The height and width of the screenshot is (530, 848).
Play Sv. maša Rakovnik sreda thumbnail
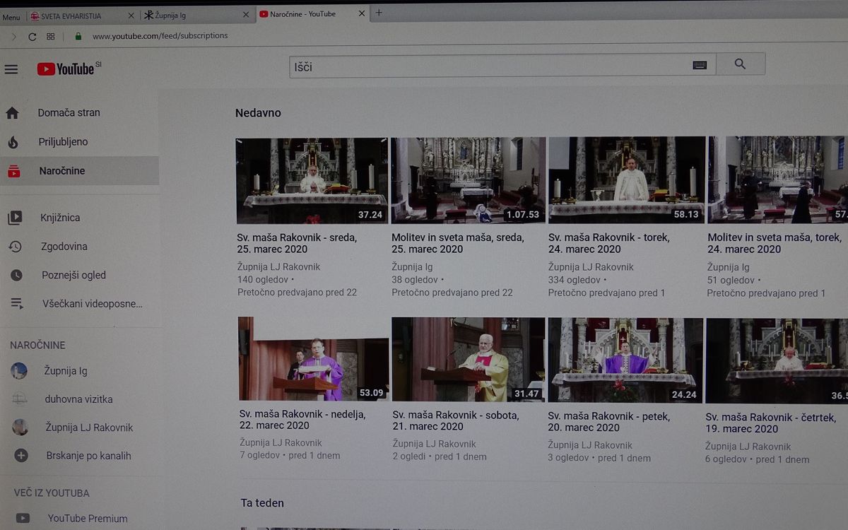[312, 180]
